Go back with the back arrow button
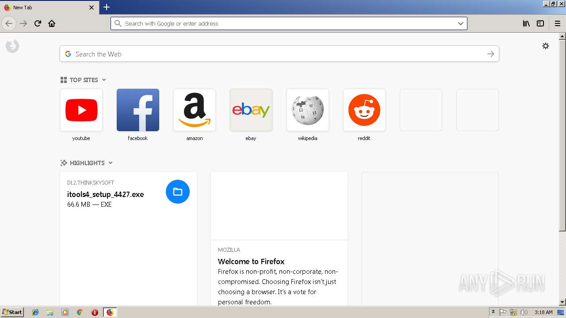Image resolution: width=566 pixels, height=318 pixels. click(x=9, y=23)
